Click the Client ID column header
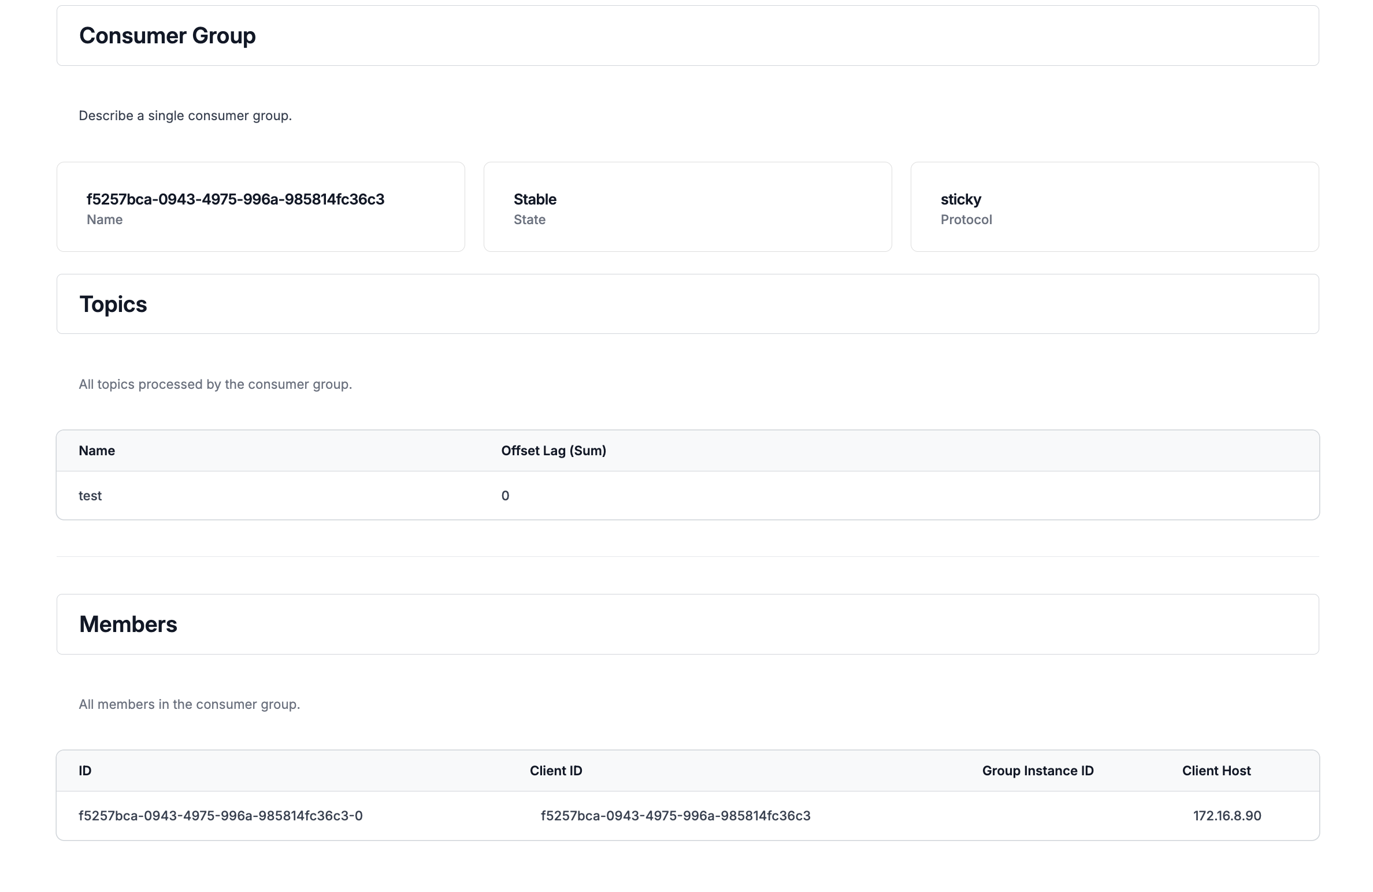 [x=555, y=771]
